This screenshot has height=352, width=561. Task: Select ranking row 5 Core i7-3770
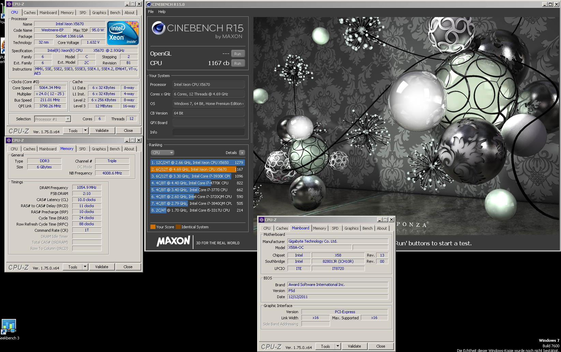click(x=197, y=190)
